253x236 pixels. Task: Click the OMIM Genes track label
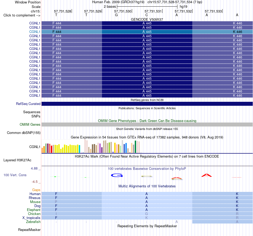pos(30,124)
